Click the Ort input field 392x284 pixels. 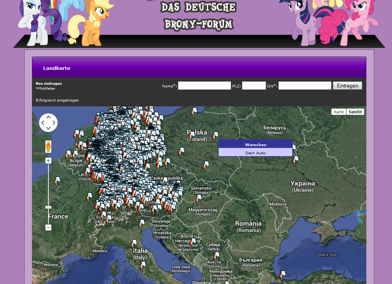pyautogui.click(x=305, y=85)
